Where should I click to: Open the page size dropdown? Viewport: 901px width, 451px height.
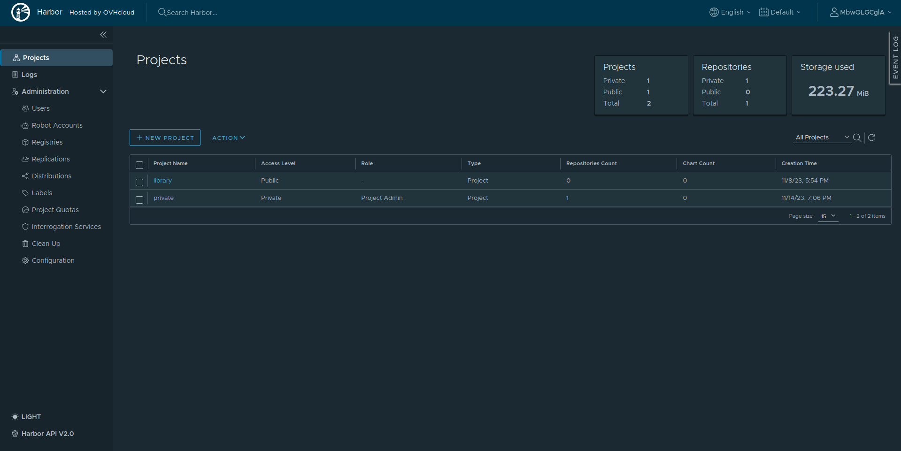tap(828, 216)
